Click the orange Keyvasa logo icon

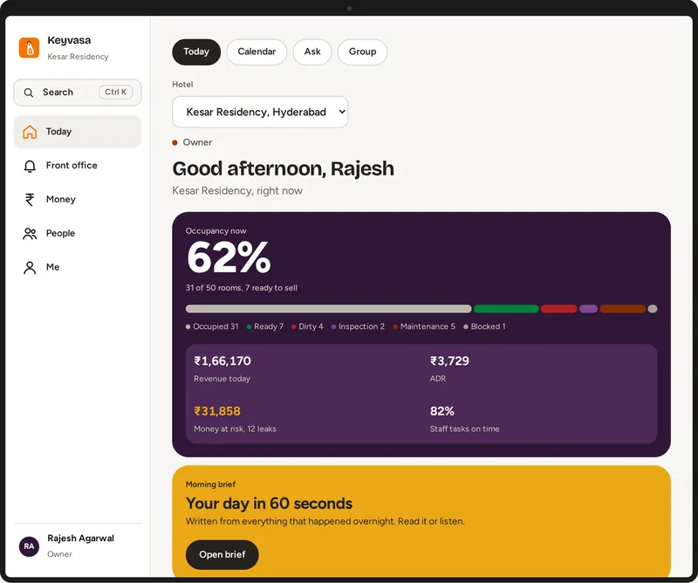pos(29,48)
